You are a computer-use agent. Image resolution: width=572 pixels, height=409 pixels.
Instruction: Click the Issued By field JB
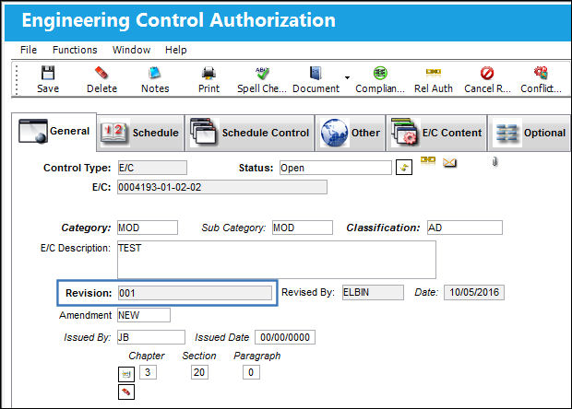(x=151, y=337)
